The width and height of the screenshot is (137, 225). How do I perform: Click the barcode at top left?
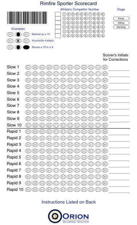[x=27, y=18]
